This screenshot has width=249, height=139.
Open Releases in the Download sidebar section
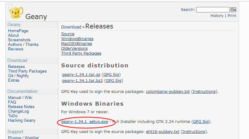[16, 66]
